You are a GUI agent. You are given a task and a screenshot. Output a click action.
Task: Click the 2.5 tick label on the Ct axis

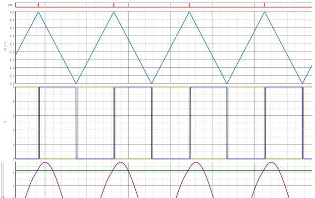(x=12, y=44)
